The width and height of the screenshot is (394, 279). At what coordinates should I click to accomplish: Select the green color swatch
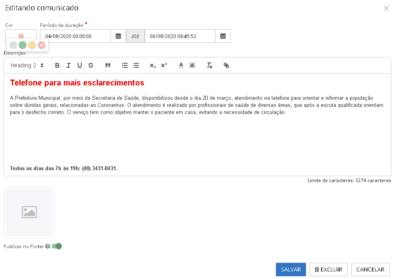(x=23, y=45)
